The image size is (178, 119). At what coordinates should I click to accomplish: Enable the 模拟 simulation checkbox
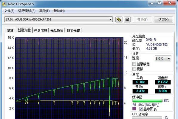click(x=134, y=69)
